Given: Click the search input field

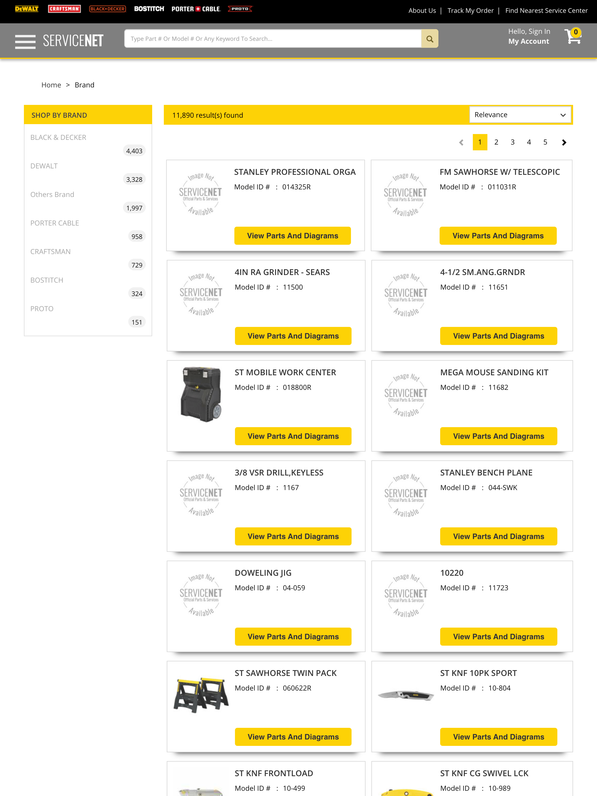Looking at the screenshot, I should click(273, 38).
